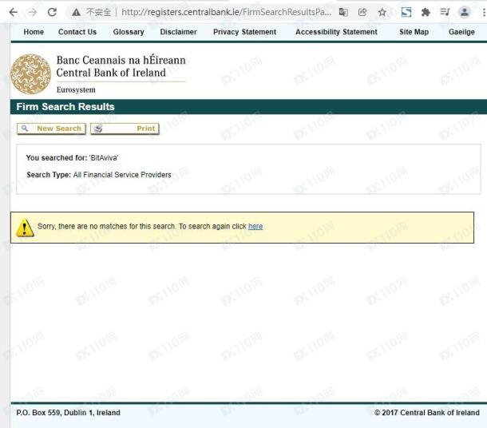Click the 'You searched for: BitAviva' text
Screen dimensions: 487x428
point(72,158)
